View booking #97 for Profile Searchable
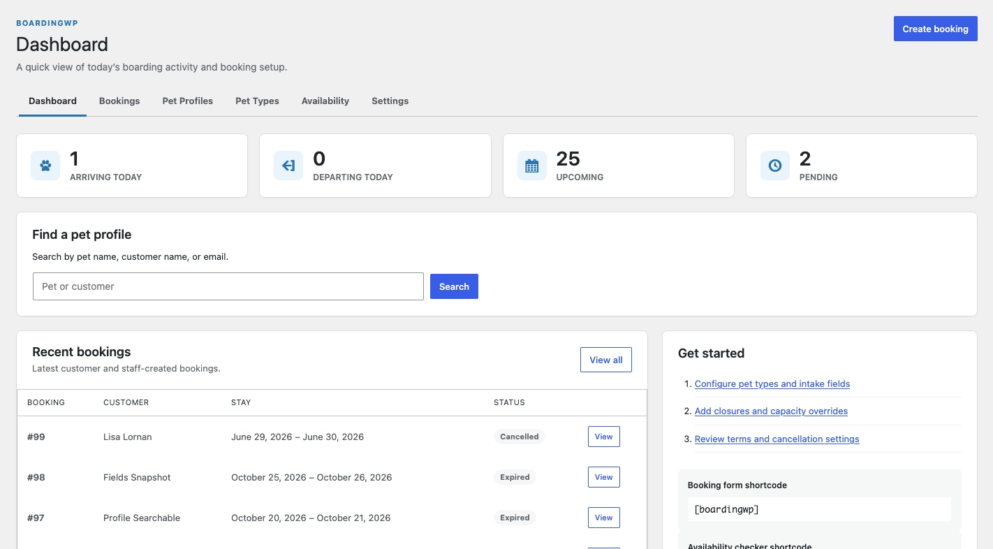Screen dimensions: 993x549 [603, 518]
